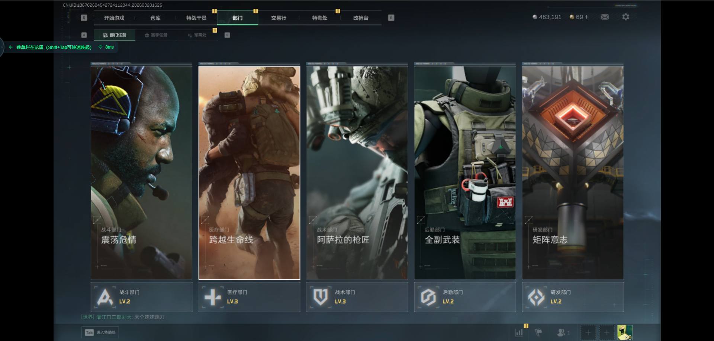Add a teammate in the slot beside the avatar
This screenshot has height=341, width=714.
pyautogui.click(x=606, y=332)
